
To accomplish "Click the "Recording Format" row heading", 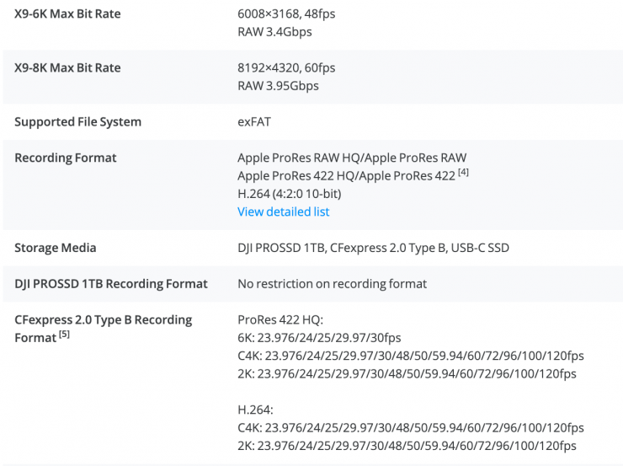I will [x=66, y=158].
